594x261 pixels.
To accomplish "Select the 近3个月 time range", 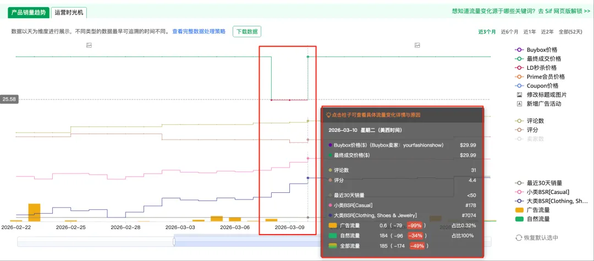I will 487,32.
